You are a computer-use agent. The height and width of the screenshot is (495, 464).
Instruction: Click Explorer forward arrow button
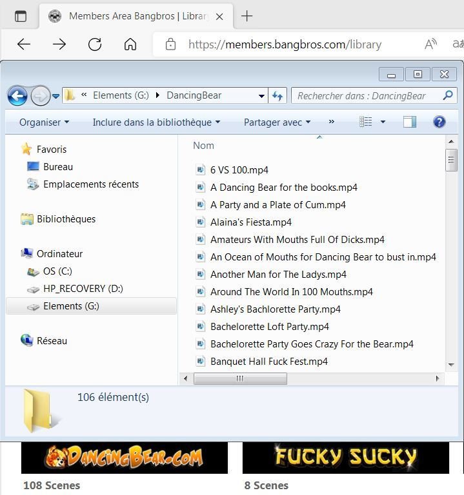click(x=41, y=95)
